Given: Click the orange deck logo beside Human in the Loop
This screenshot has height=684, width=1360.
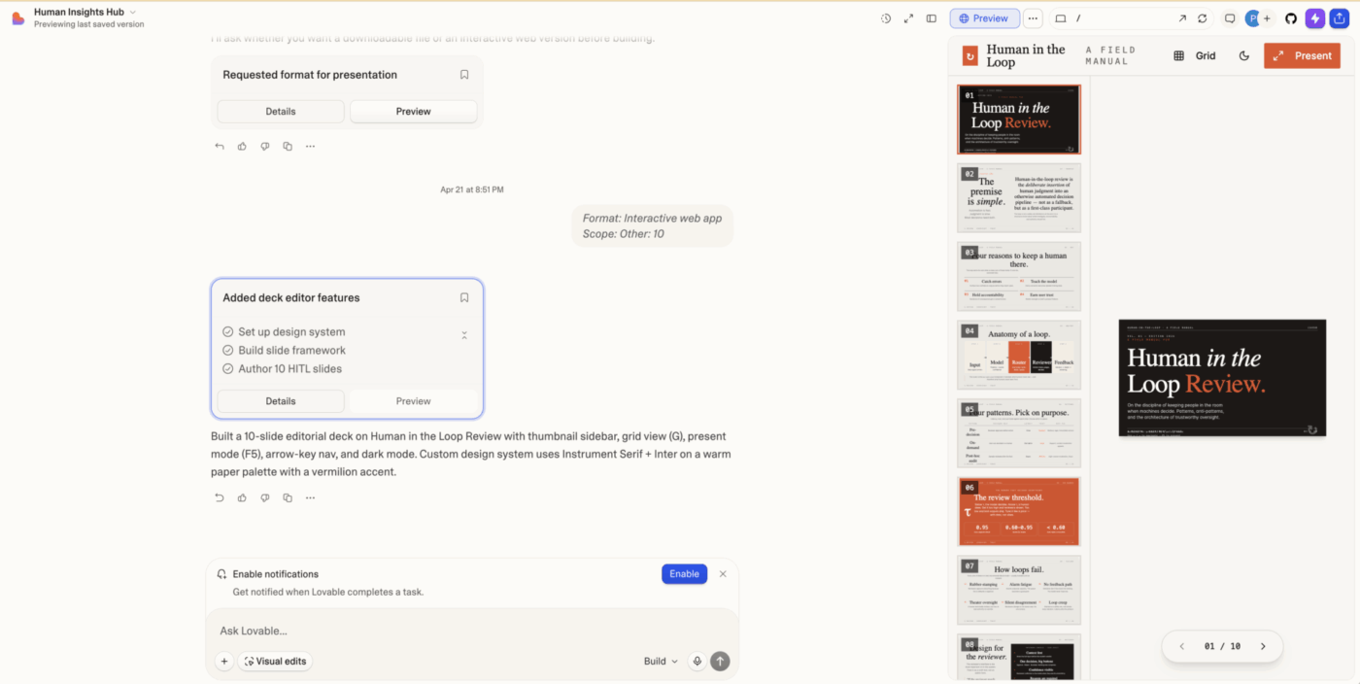Looking at the screenshot, I should [x=969, y=56].
